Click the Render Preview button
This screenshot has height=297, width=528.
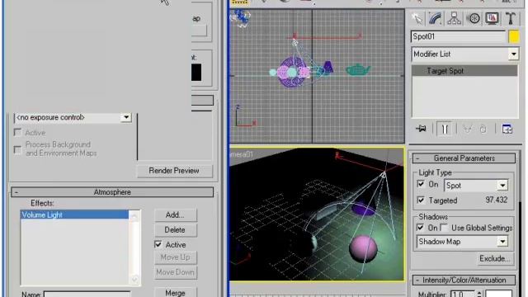pyautogui.click(x=174, y=171)
